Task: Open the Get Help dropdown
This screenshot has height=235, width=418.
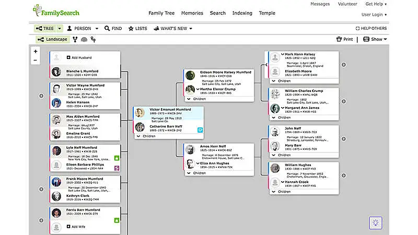Action: click(376, 4)
